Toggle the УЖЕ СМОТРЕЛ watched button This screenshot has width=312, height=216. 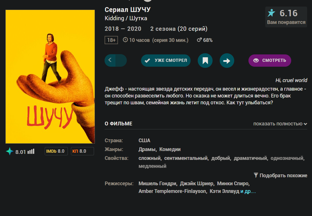click(x=166, y=60)
